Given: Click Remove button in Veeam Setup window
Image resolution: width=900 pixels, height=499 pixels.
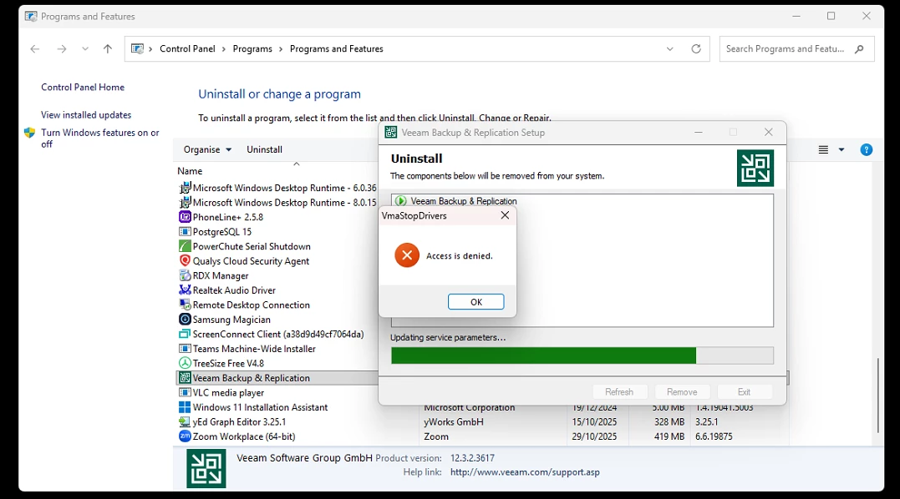Looking at the screenshot, I should (682, 392).
